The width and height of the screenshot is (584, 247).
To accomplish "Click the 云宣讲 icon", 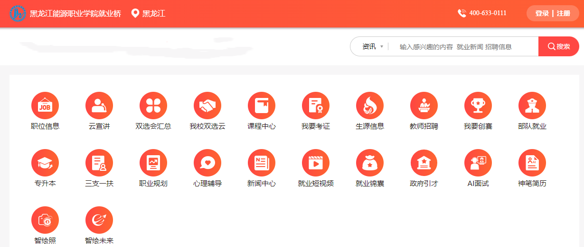I will click(99, 106).
